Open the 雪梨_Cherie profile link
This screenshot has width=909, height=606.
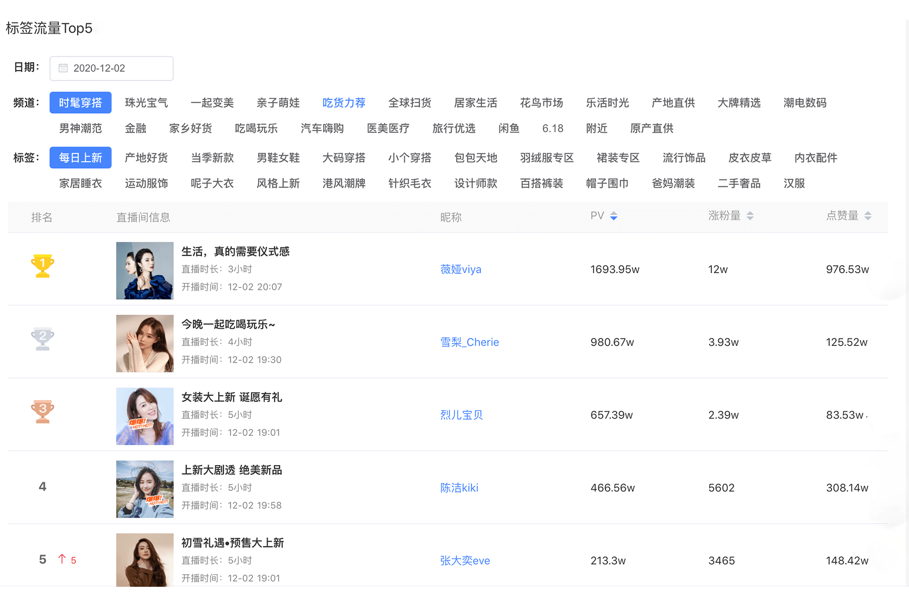tap(469, 342)
